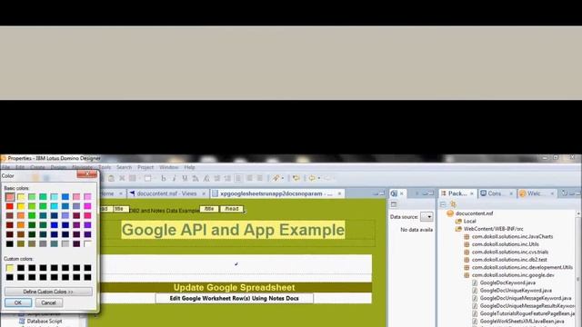Select GoogleDocUniqueMessageKeyword.java file
This screenshot has width=582, height=327.
(526, 298)
